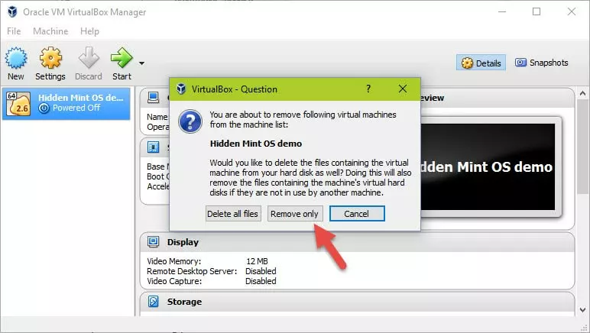Start the VM with green arrow
The image size is (590, 333).
pyautogui.click(x=122, y=58)
